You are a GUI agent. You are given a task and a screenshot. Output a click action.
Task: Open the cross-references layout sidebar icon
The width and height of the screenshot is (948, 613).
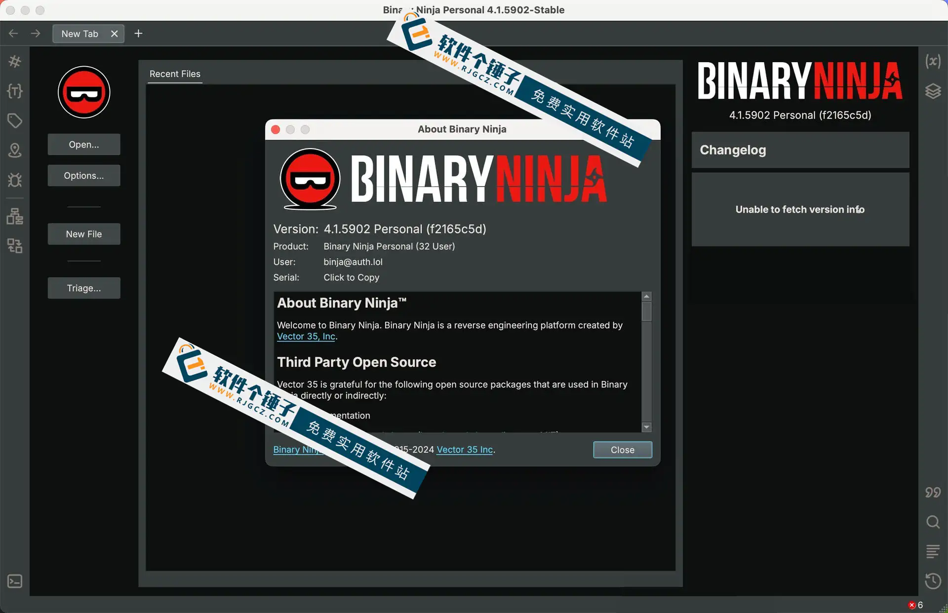pyautogui.click(x=15, y=246)
